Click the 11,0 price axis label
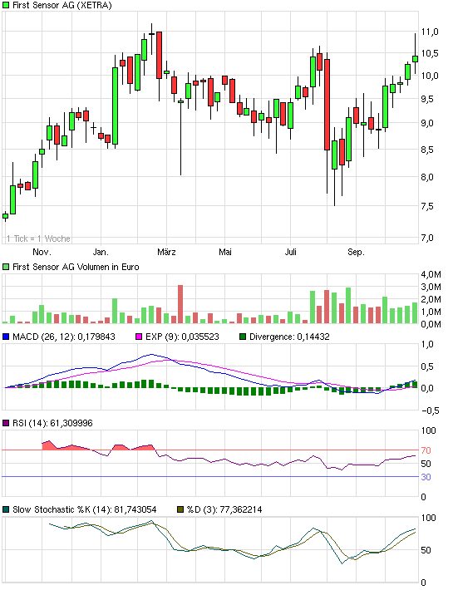Screen dimensions: 453x590 point(430,32)
